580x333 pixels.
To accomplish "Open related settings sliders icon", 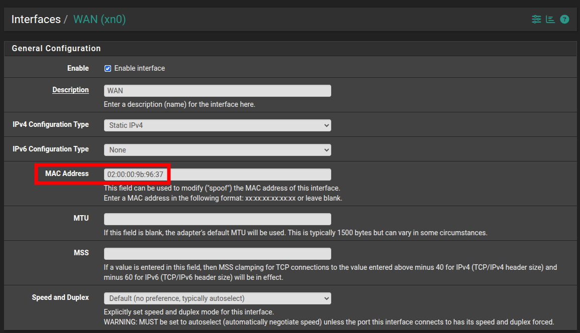I will pyautogui.click(x=536, y=20).
